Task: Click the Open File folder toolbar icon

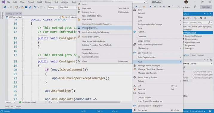Action: [x=22, y=7]
